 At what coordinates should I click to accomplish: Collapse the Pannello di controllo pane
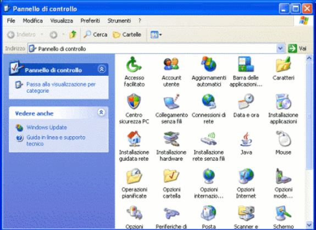pyautogui.click(x=102, y=69)
